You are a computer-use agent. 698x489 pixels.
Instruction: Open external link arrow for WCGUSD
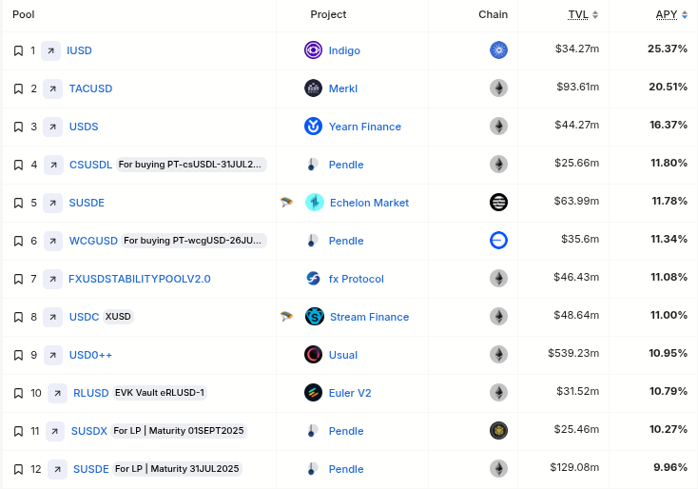click(x=52, y=241)
